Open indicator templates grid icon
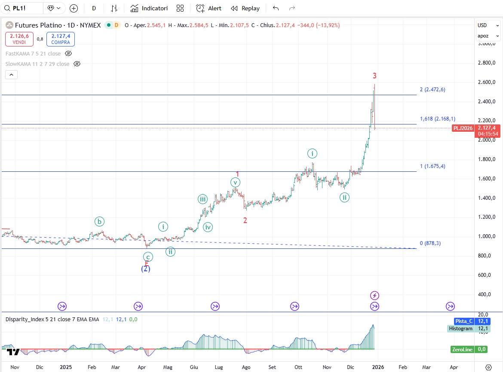This screenshot has height=372, width=503. point(180,8)
